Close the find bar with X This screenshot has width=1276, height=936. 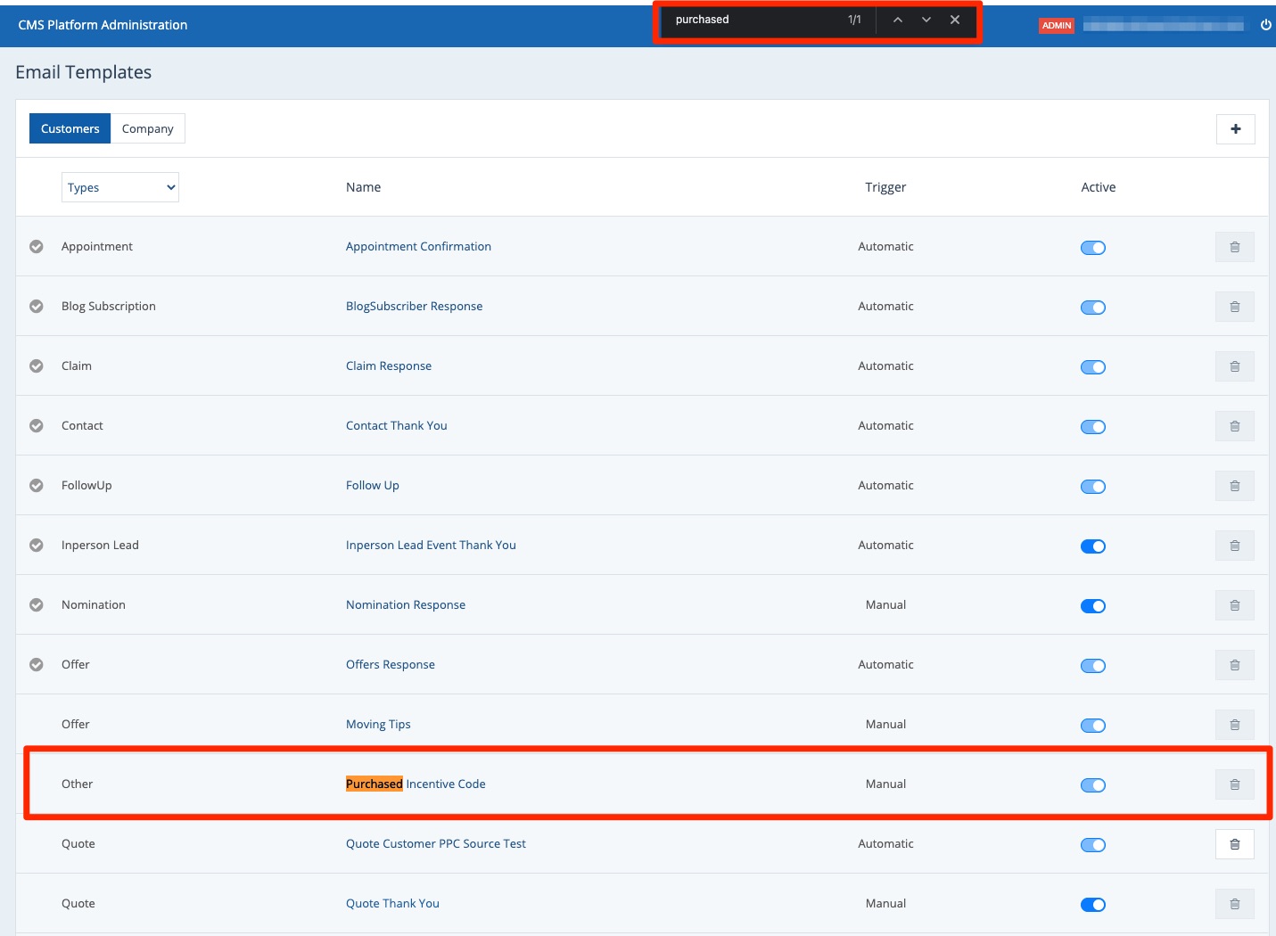(x=955, y=20)
